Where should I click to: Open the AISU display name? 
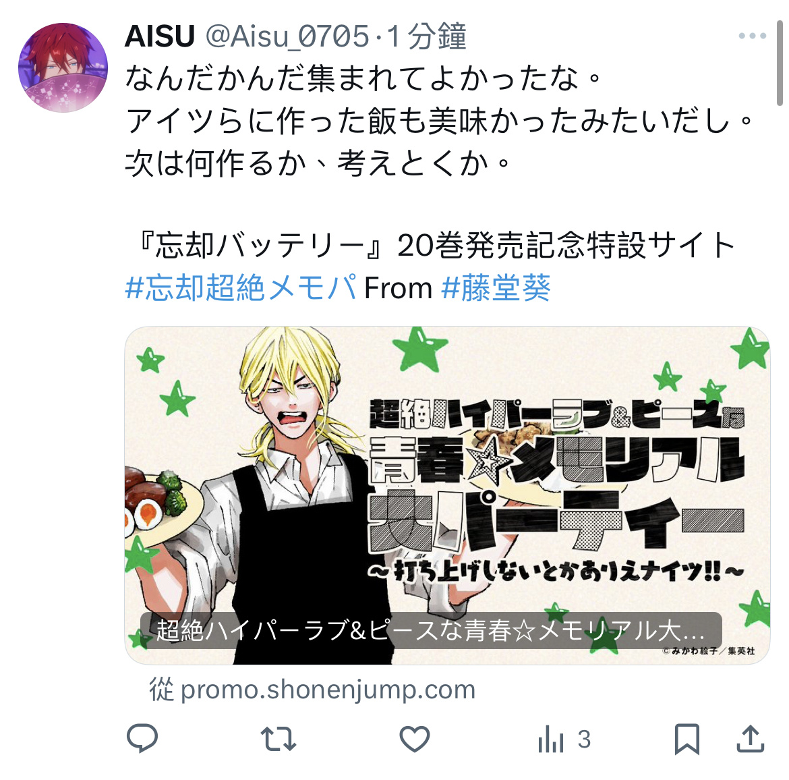pyautogui.click(x=160, y=36)
